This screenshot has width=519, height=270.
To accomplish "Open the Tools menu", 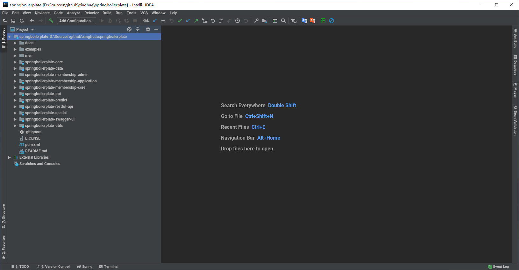I will click(131, 13).
